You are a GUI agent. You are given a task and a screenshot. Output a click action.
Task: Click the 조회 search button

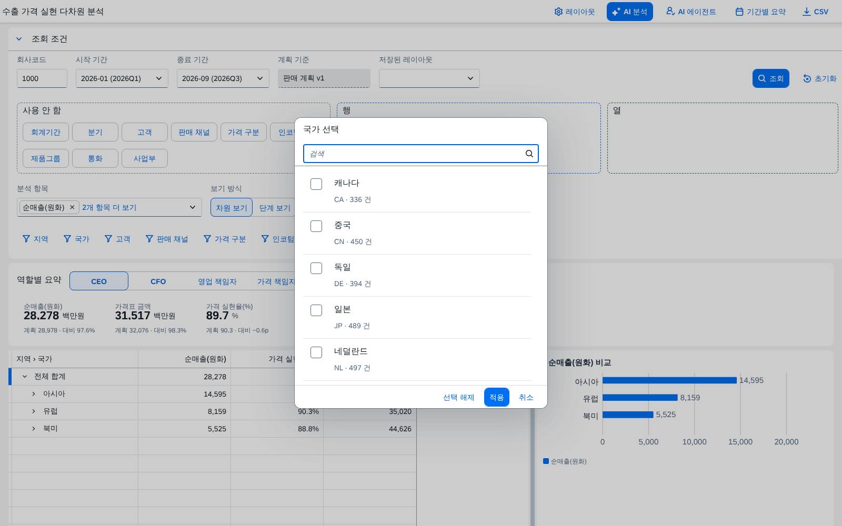771,78
